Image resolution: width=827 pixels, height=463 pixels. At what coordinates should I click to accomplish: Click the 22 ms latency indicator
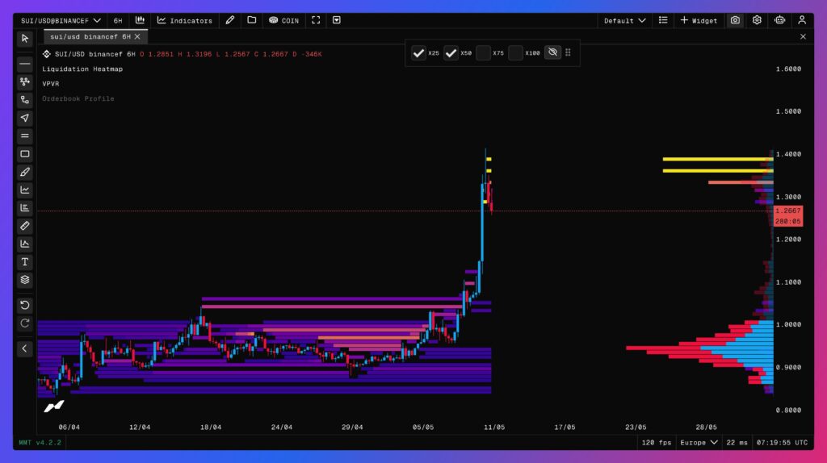click(x=737, y=443)
